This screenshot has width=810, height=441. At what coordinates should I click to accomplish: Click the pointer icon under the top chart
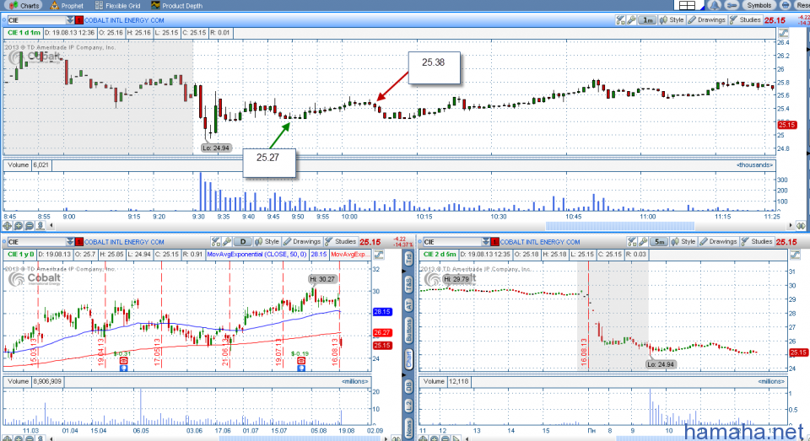[x=40, y=226]
